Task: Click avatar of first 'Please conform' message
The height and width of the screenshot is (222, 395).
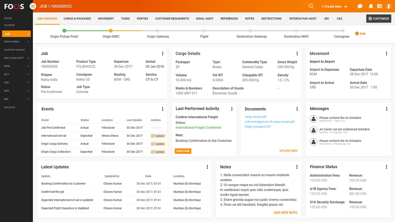Action: click(x=314, y=119)
